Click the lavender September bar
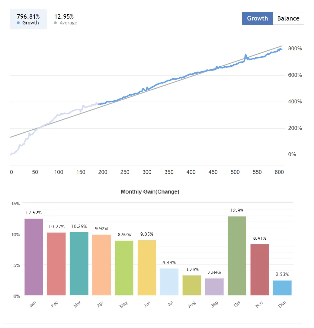Image resolution: width=314 pixels, height=328 pixels. (214, 287)
